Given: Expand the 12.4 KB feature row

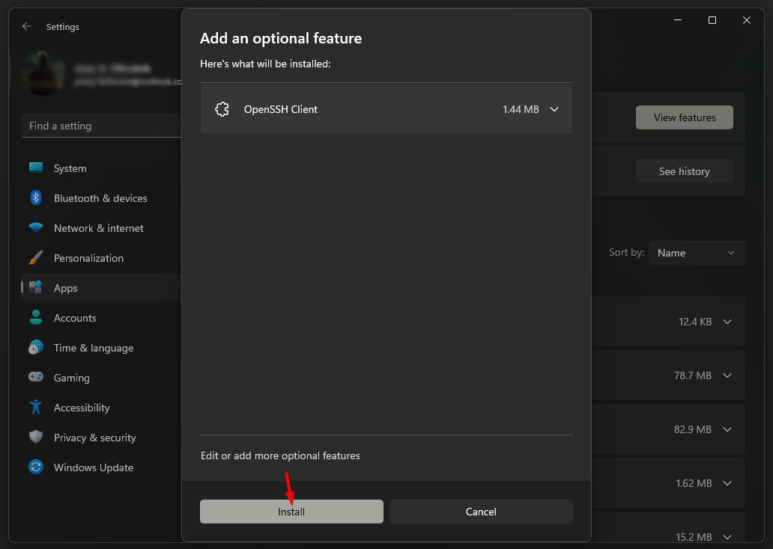Looking at the screenshot, I should pyautogui.click(x=727, y=322).
